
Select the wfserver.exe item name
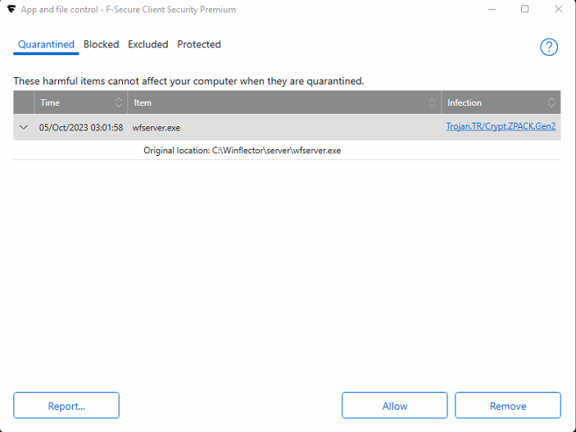pyautogui.click(x=156, y=128)
